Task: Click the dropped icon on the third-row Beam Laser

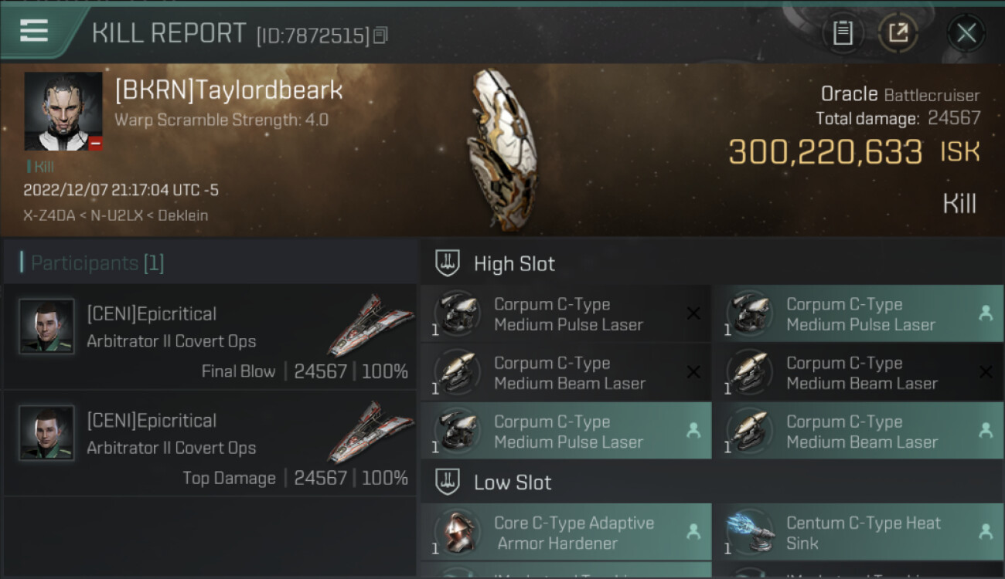Action: (x=986, y=431)
